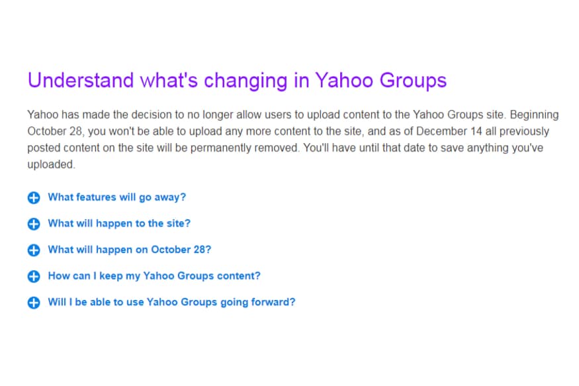Viewport: 579px width, 386px height.
Task: Open 'How can I keep my Yahoo Groups content?'
Action: click(154, 276)
